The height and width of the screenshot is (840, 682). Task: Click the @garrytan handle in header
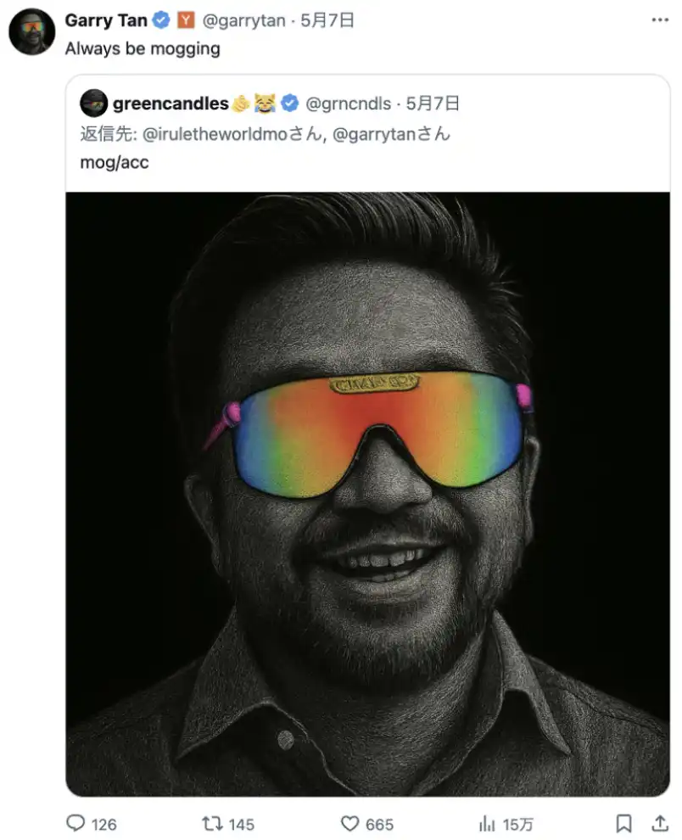coord(243,21)
